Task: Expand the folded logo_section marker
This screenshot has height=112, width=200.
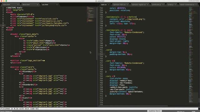Action: (x=44, y=61)
